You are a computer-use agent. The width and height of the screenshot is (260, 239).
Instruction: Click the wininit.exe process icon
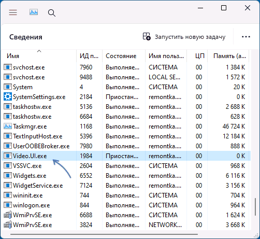(x=8, y=195)
